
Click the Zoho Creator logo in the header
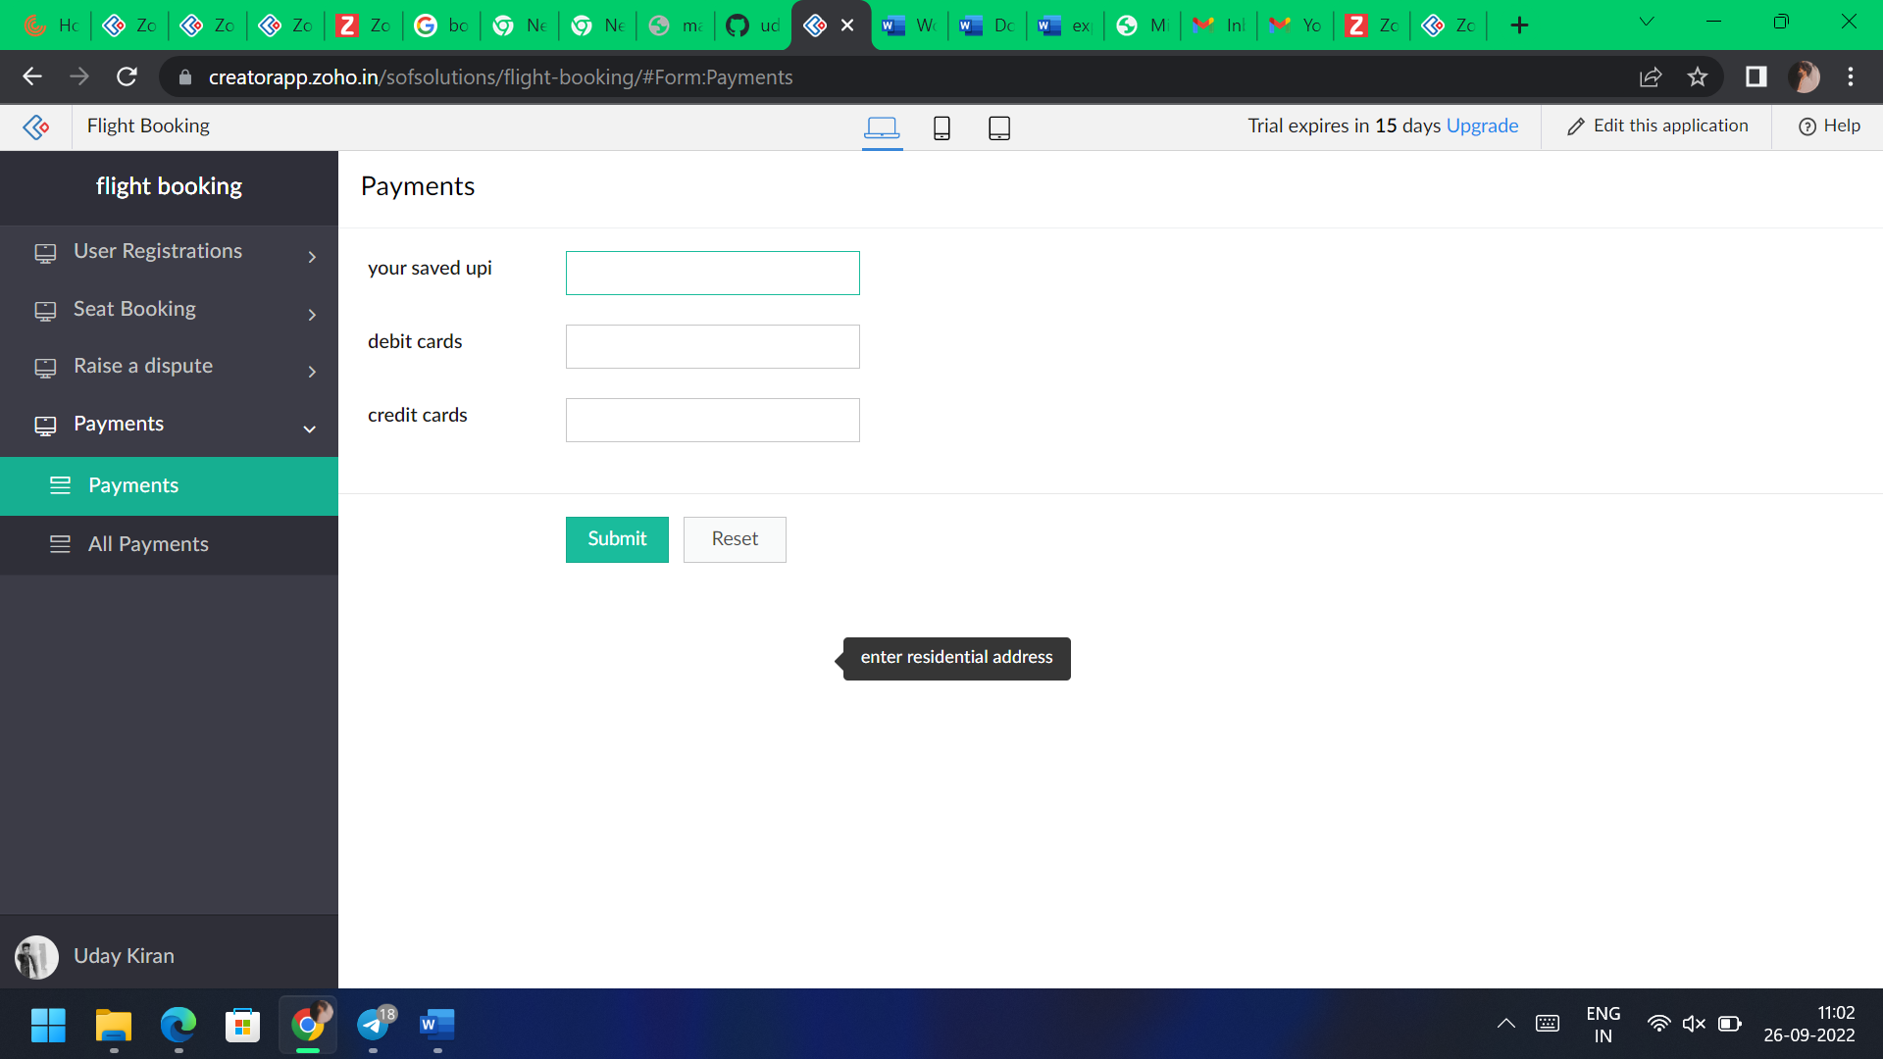[x=35, y=126]
